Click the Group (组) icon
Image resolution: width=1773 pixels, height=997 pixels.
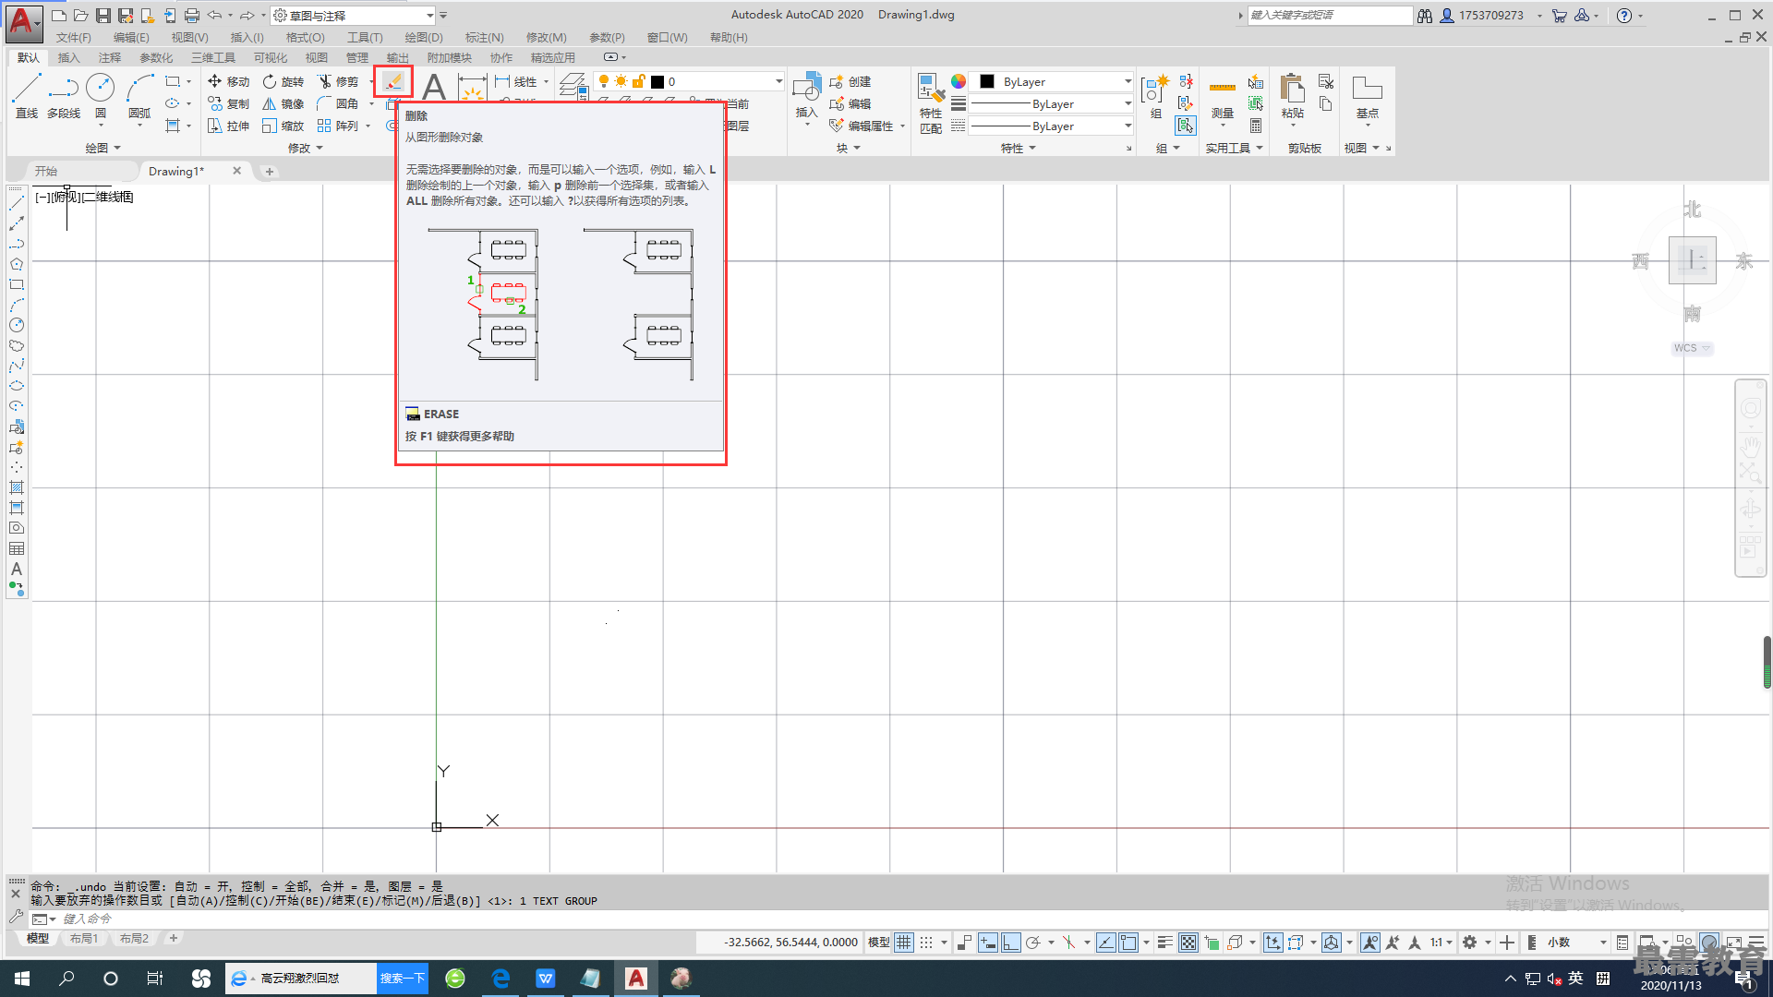(x=1155, y=90)
